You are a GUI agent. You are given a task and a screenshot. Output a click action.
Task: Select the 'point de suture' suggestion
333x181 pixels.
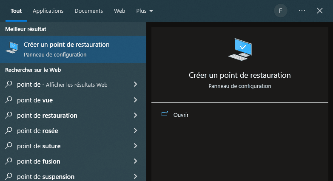pos(73,146)
